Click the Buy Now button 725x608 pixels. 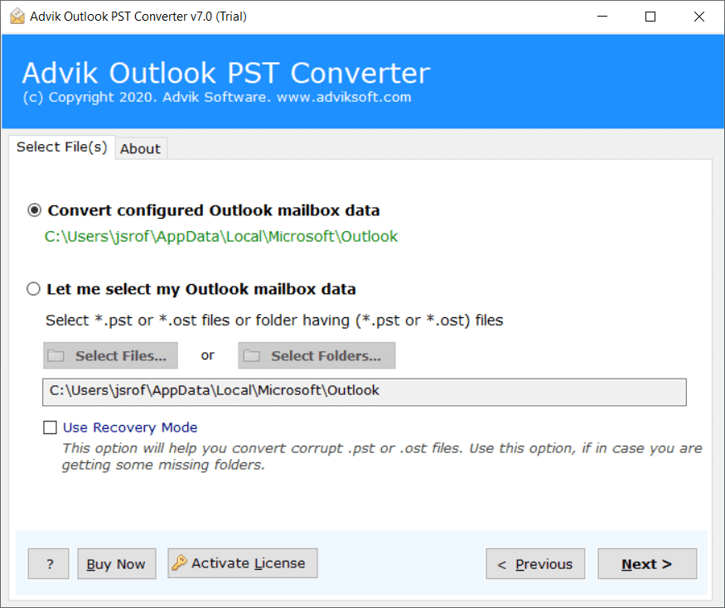(116, 563)
